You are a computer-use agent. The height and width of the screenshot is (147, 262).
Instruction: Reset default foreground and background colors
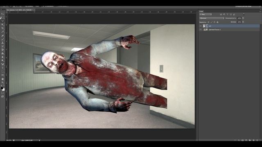click(x=1, y=86)
